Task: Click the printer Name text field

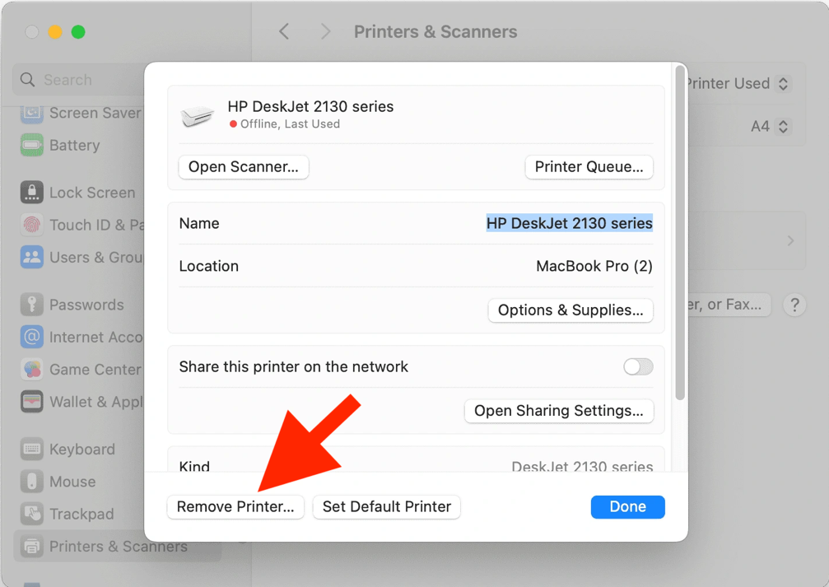Action: [569, 223]
